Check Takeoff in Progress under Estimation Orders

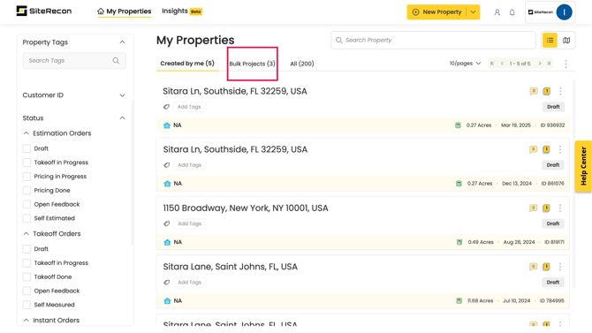point(27,163)
